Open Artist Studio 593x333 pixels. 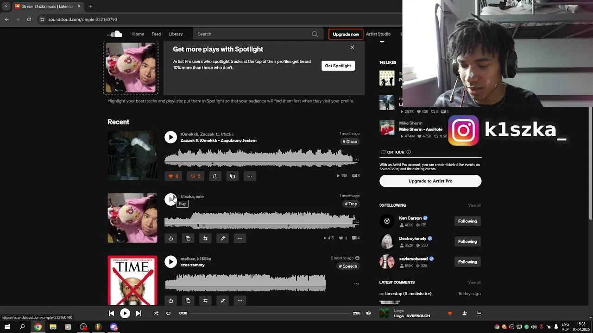point(378,34)
